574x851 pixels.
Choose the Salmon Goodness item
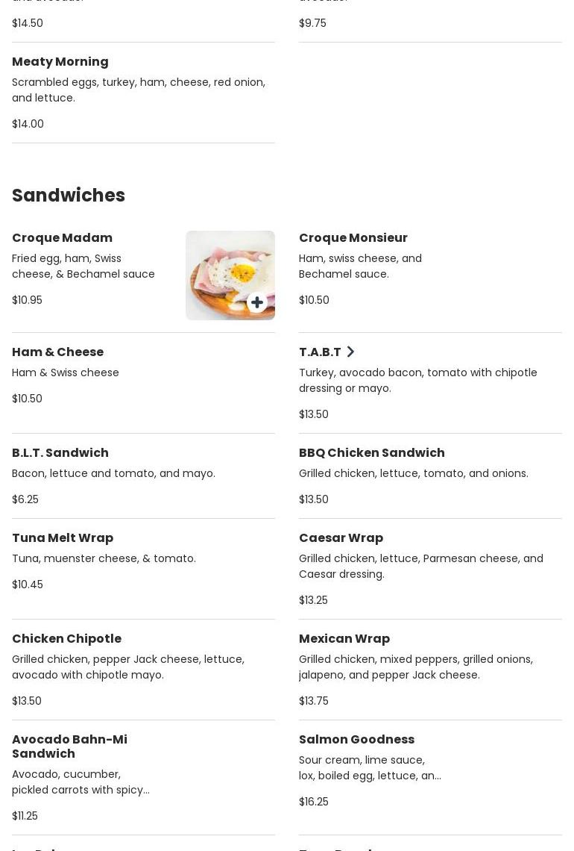click(430, 778)
